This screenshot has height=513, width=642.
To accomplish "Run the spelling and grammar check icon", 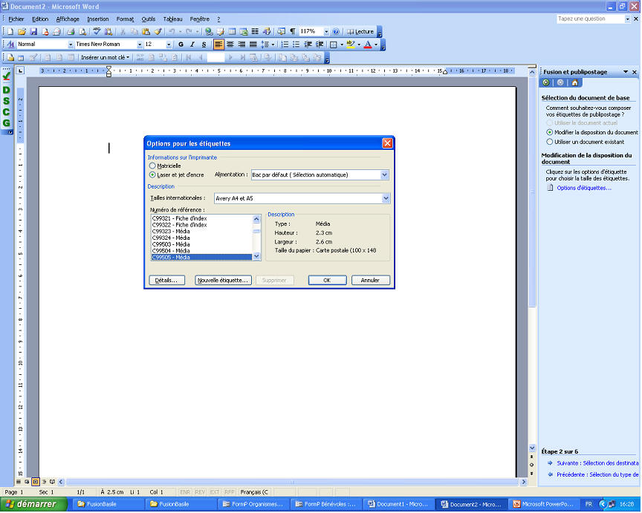I will (97, 31).
